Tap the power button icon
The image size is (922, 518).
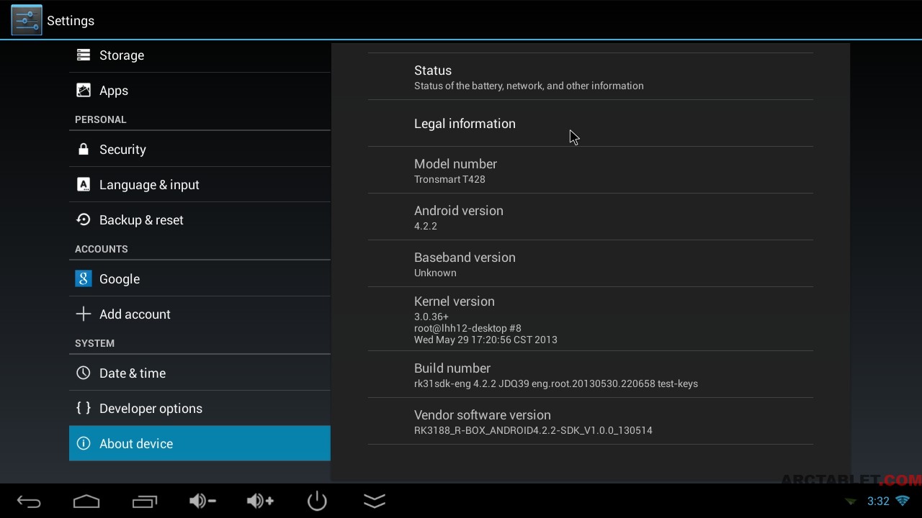pyautogui.click(x=317, y=501)
